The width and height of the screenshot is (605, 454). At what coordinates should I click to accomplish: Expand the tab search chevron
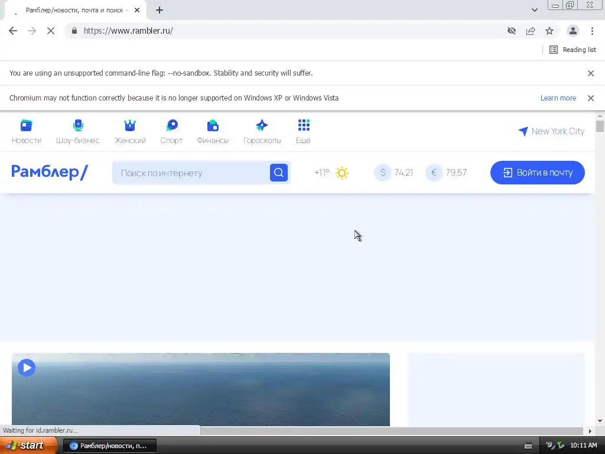(534, 10)
